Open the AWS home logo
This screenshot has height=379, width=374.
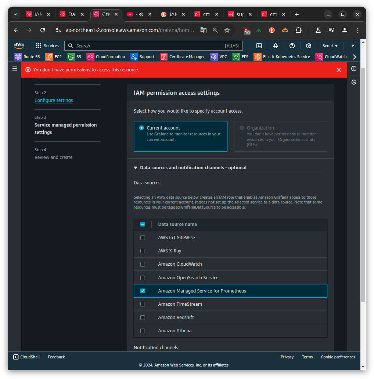point(19,45)
